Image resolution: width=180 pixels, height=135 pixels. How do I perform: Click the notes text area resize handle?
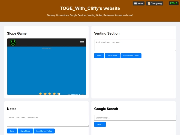pos(88,126)
